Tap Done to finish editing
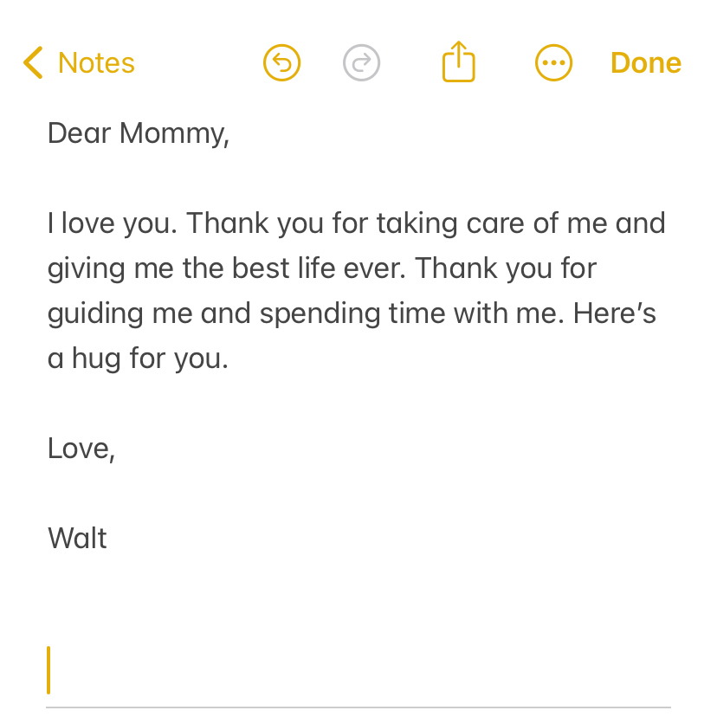 coord(646,62)
